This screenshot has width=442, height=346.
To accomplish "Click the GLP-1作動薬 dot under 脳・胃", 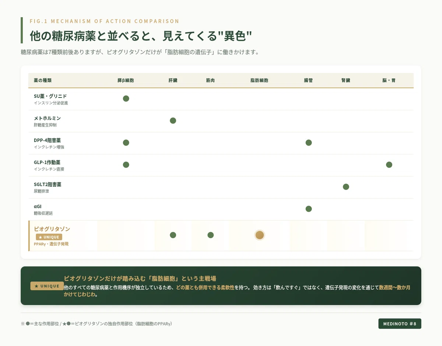I will [x=389, y=165].
